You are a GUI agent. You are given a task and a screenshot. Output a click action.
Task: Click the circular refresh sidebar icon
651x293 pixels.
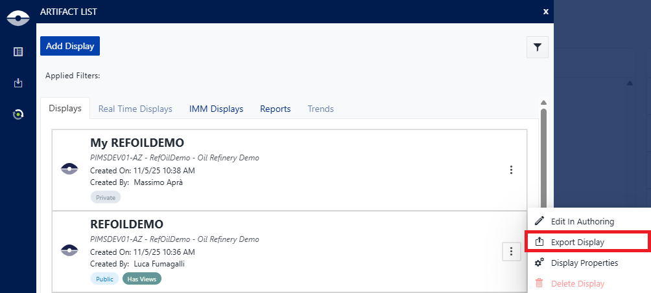(x=18, y=114)
